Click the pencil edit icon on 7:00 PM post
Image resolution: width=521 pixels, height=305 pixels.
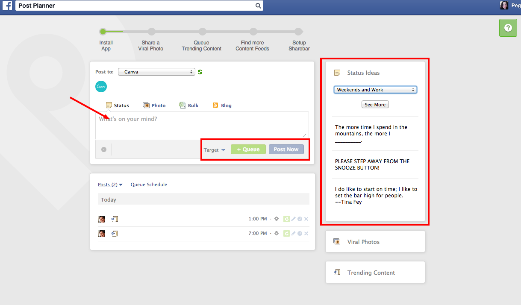[293, 233]
